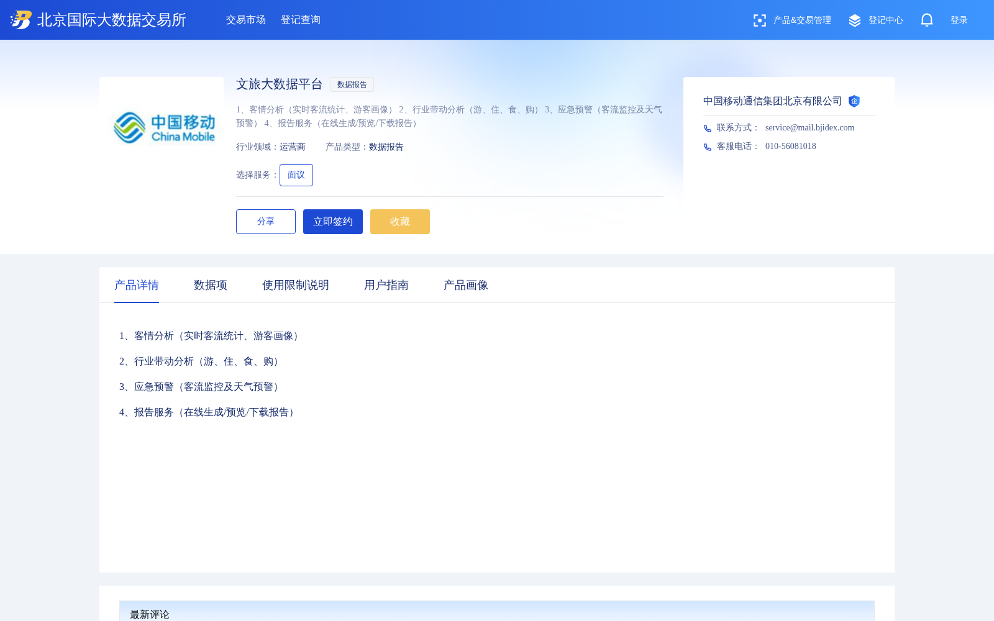This screenshot has height=621, width=994.
Task: Open the 产品&交易管理 scan icon
Action: coord(759,20)
